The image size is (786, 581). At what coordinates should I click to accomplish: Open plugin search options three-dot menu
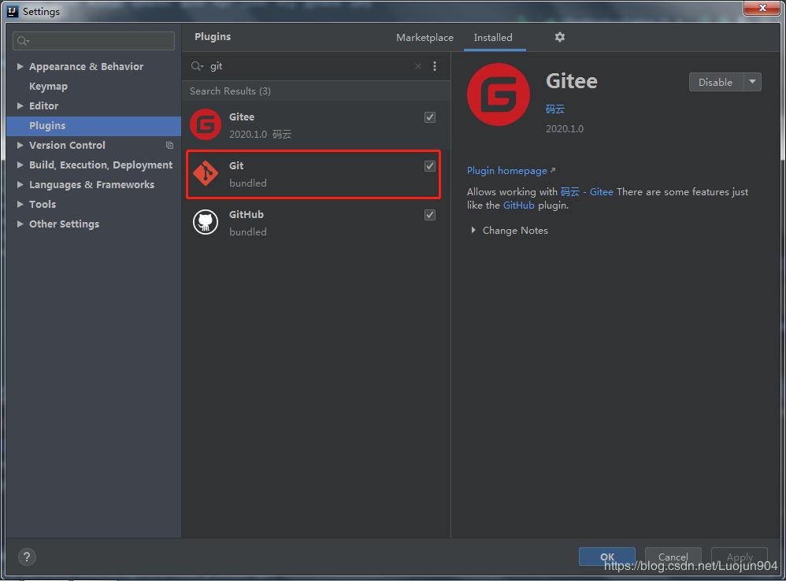pyautogui.click(x=435, y=66)
